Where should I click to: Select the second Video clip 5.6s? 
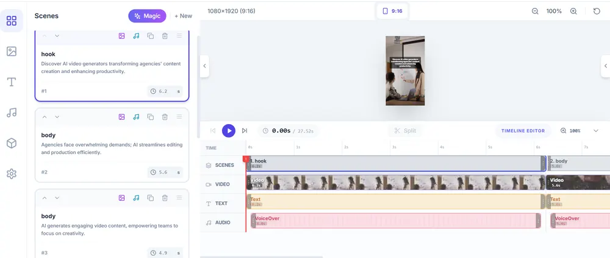(578, 183)
